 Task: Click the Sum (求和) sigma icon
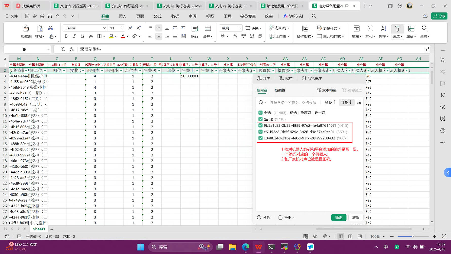point(370,28)
